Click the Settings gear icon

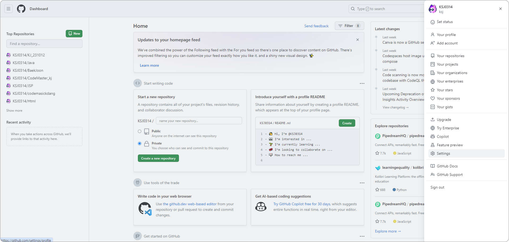tap(433, 153)
